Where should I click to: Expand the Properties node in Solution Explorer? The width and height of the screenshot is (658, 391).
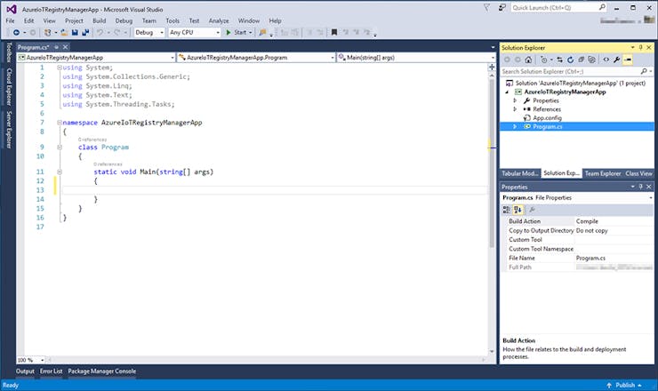(x=515, y=100)
